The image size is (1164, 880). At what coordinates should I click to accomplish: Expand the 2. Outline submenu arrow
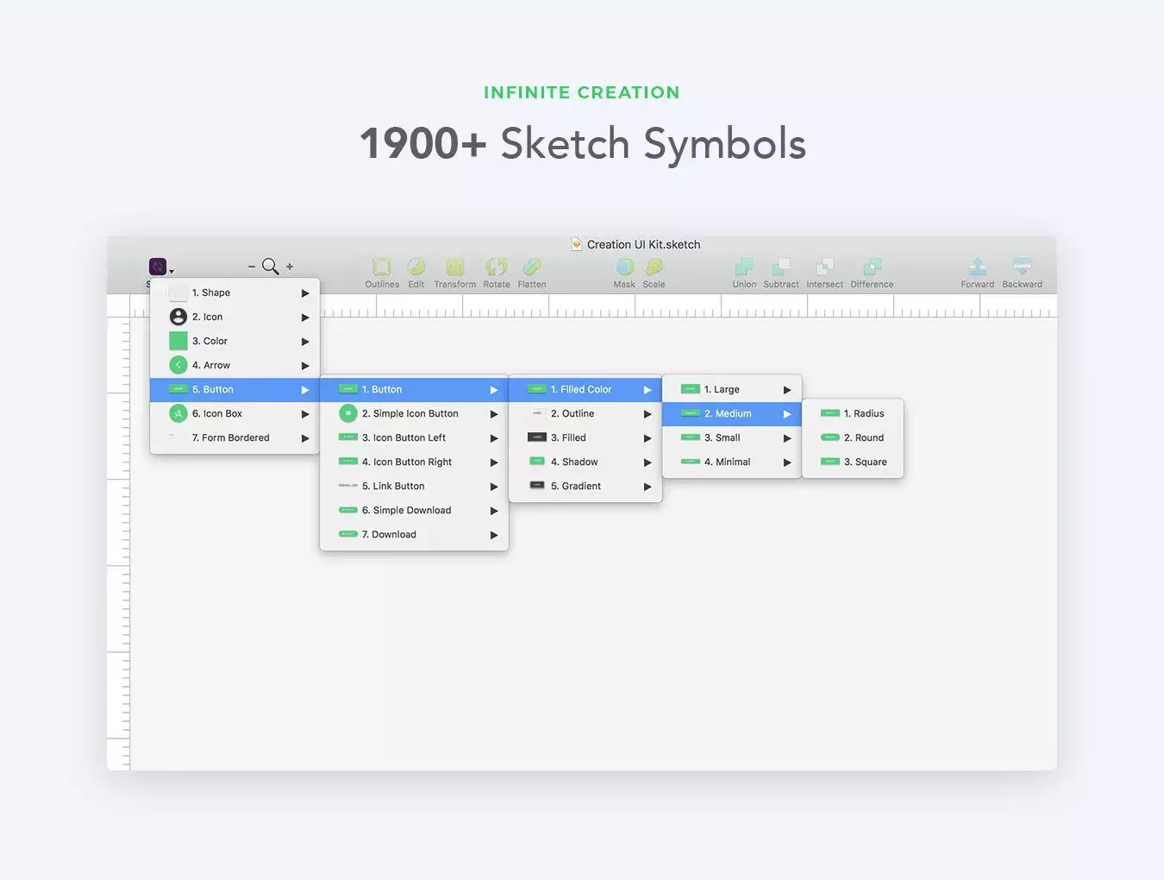coord(648,414)
